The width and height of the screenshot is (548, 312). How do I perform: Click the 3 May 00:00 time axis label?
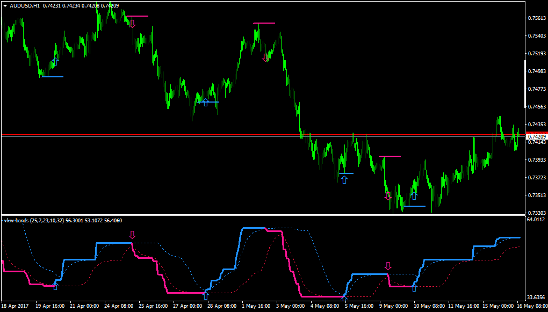pos(289,306)
